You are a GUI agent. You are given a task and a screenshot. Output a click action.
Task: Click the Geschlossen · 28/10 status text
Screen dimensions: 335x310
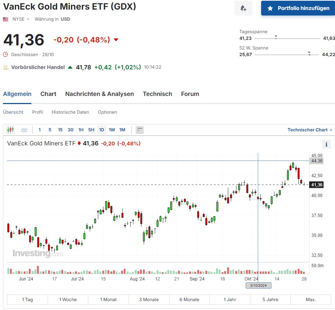33,55
